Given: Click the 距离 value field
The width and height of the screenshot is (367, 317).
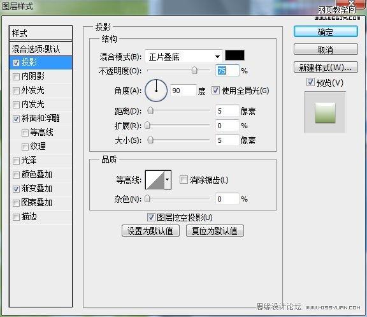Looking at the screenshot, I should [227, 111].
